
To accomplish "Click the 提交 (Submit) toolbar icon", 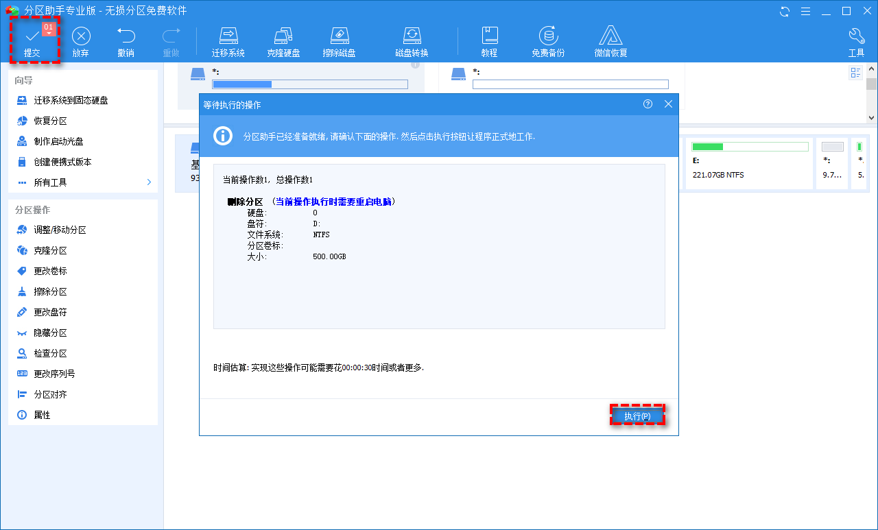I will coord(32,41).
